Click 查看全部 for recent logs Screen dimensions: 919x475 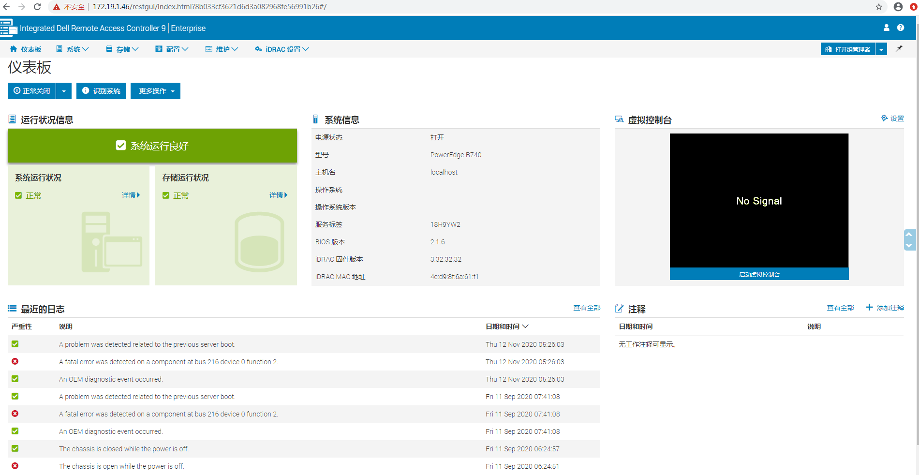(587, 308)
